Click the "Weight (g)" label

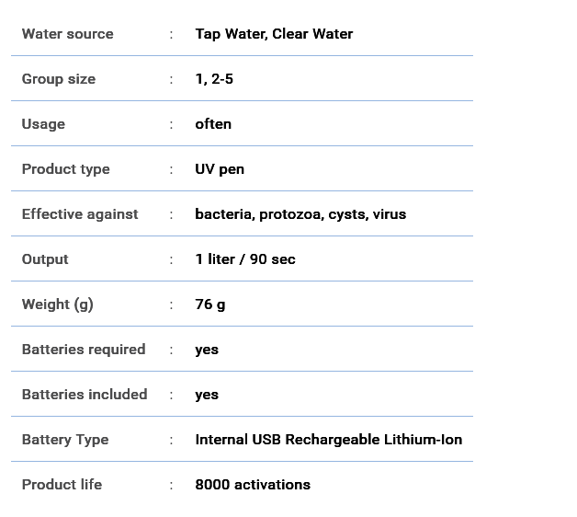[58, 304]
